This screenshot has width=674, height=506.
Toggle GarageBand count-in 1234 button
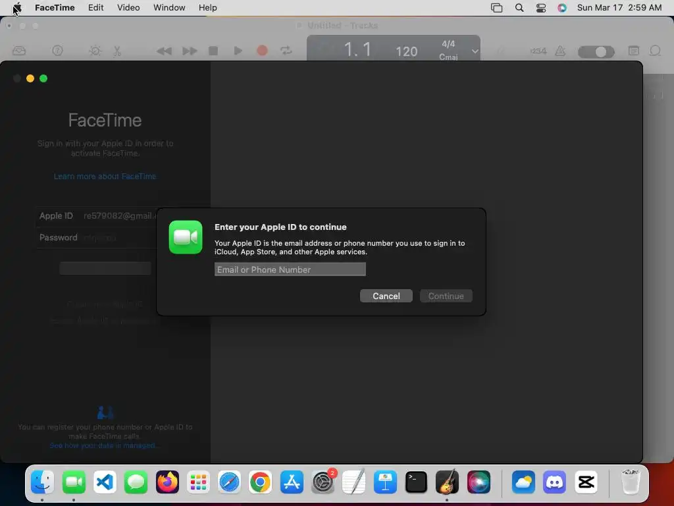(538, 51)
